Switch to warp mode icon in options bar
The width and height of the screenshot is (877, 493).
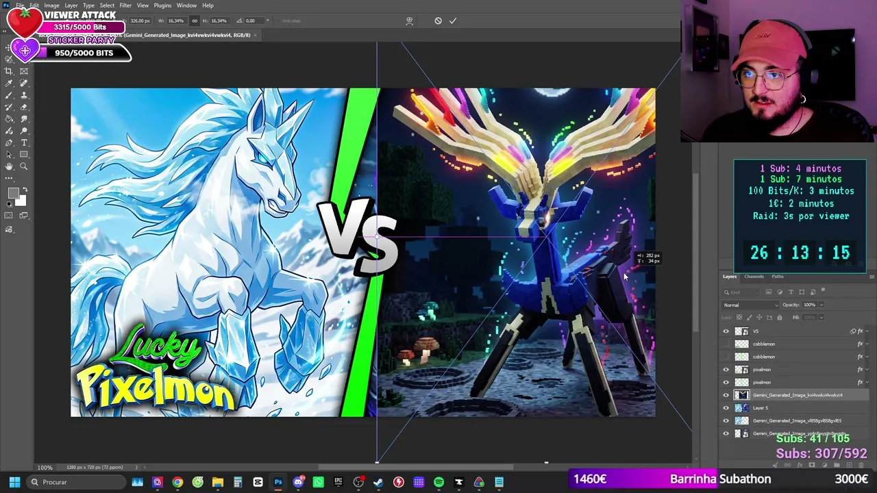409,21
